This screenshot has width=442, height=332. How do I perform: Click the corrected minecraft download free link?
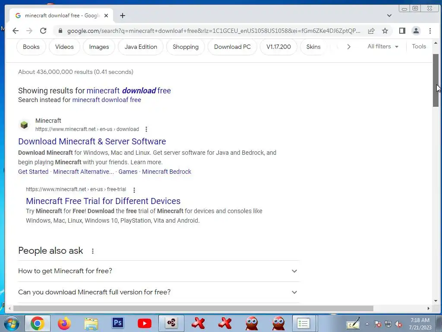(x=129, y=91)
